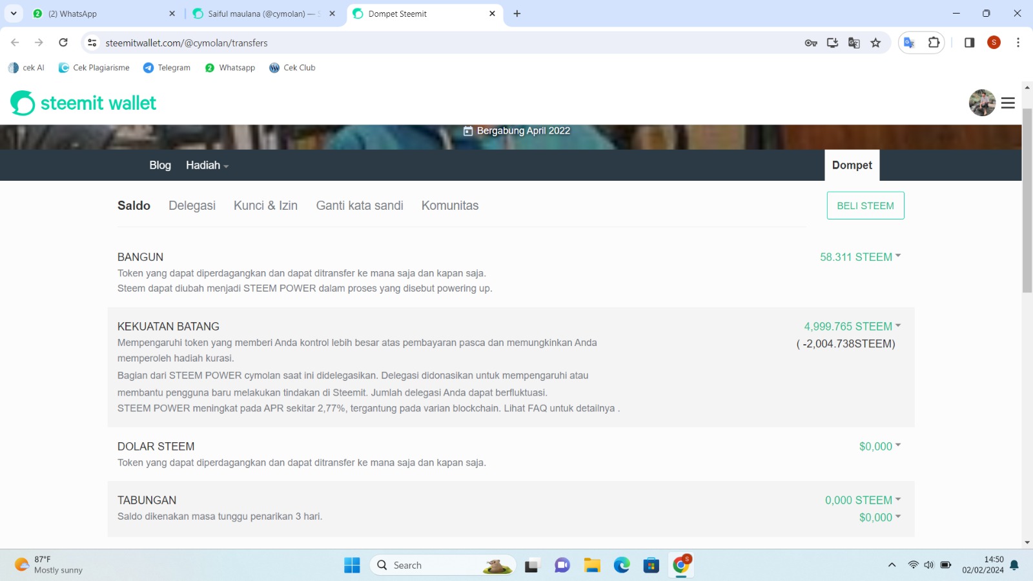
Task: Expand the 4,999.765 STEEM power dropdown
Action: tap(852, 327)
